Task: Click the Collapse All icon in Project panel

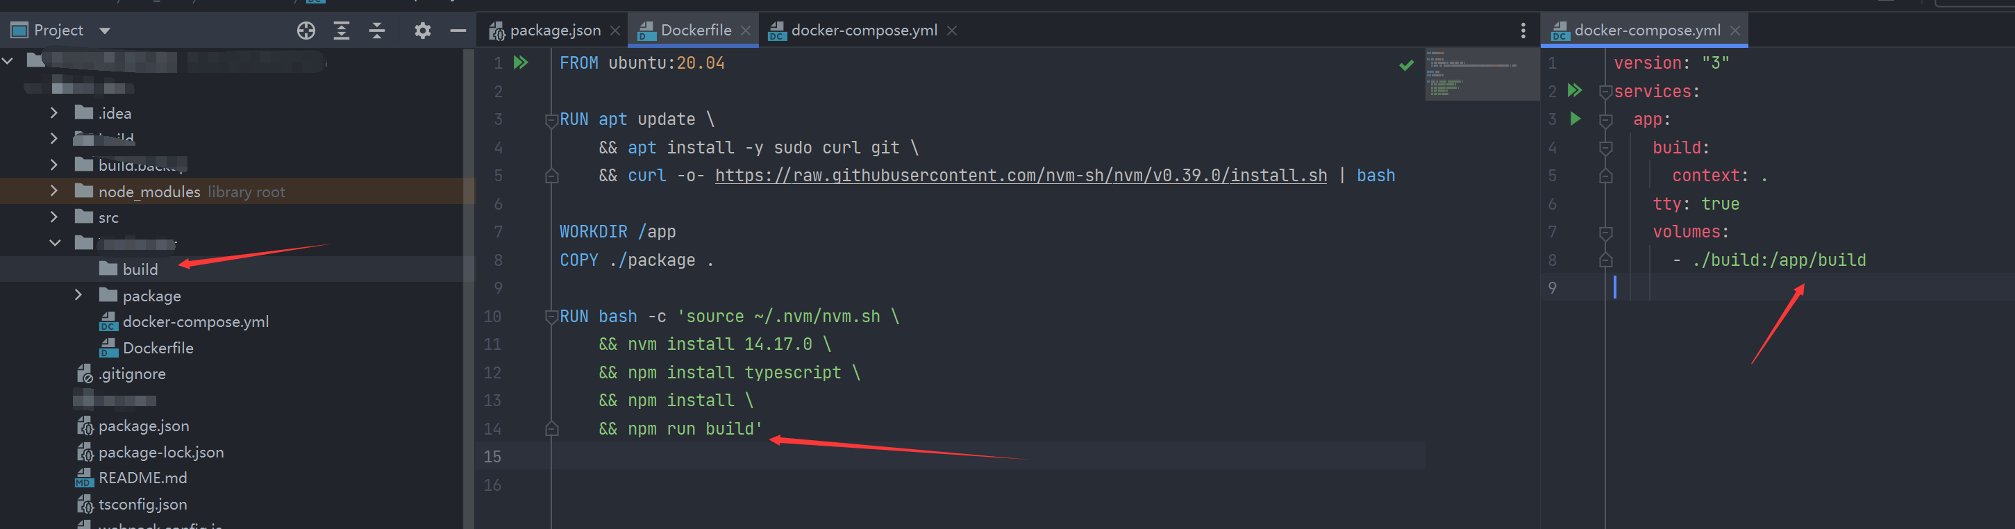Action: (377, 31)
